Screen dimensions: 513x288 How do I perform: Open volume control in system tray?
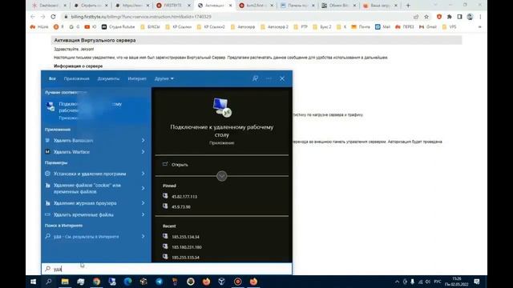point(428,282)
